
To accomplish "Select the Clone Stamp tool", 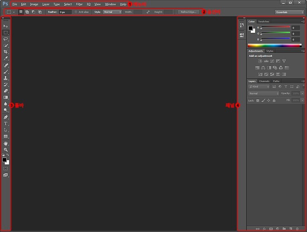I will click(5, 78).
